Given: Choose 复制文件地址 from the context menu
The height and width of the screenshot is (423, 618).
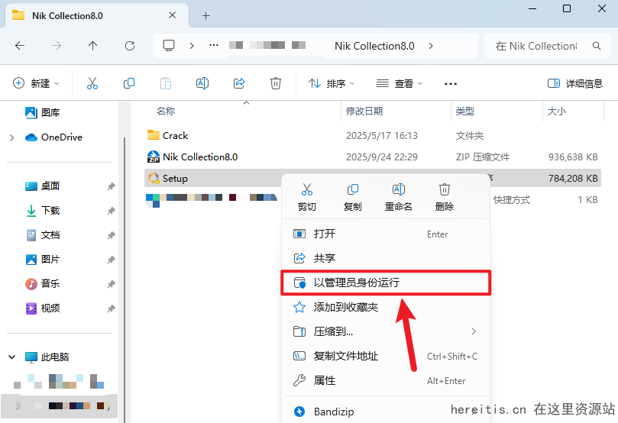Looking at the screenshot, I should 386,356.
